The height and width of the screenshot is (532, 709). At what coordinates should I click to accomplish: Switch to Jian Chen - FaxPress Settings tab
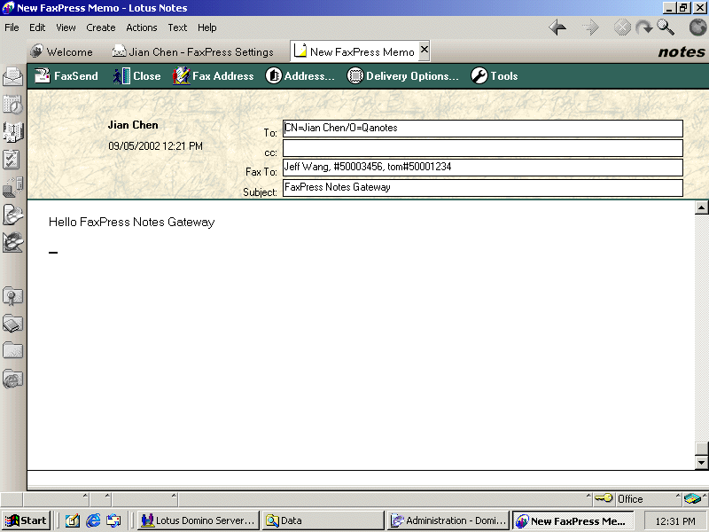coord(193,52)
